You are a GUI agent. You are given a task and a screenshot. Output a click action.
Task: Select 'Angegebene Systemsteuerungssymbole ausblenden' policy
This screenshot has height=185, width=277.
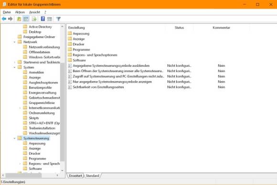point(111,66)
